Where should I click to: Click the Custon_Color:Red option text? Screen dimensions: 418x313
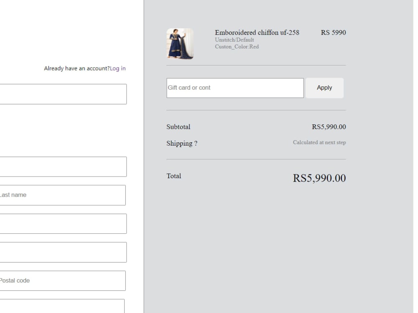pyautogui.click(x=237, y=47)
